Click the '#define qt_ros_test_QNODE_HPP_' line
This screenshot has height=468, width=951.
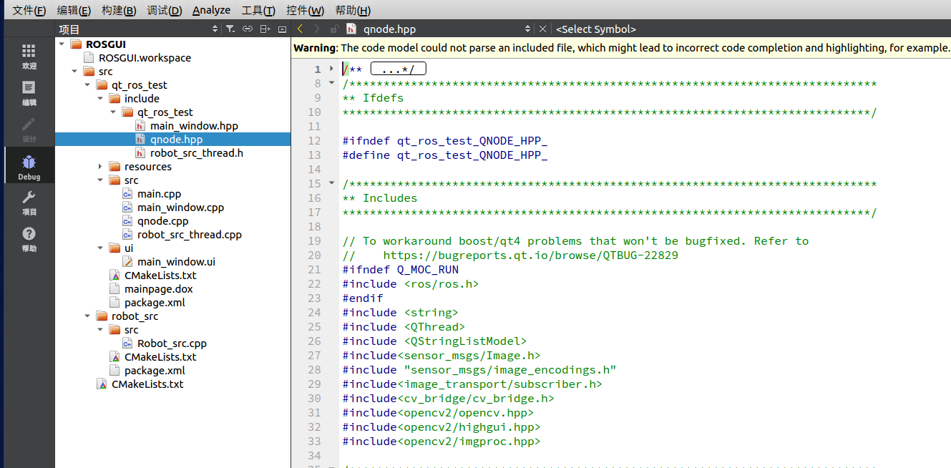pos(445,155)
